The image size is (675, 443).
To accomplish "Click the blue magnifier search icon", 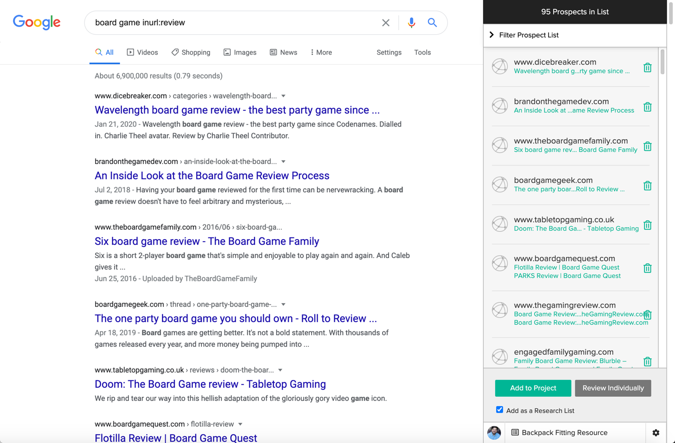I will tap(432, 23).
